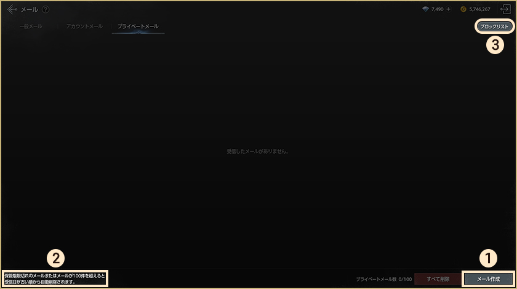517x289 pixels.
Task: Open the アカウントメール tab
Action: (84, 27)
